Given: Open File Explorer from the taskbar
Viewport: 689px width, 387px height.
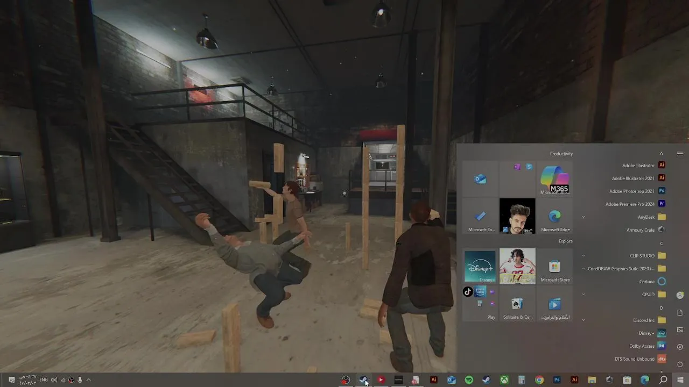Looking at the screenshot, I should tap(592, 380).
